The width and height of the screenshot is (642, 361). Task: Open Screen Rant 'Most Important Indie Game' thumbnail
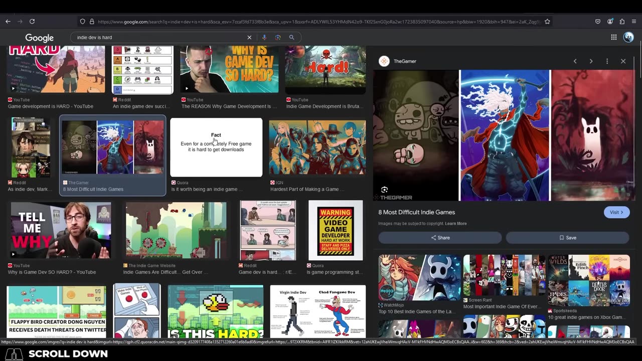coord(504,275)
